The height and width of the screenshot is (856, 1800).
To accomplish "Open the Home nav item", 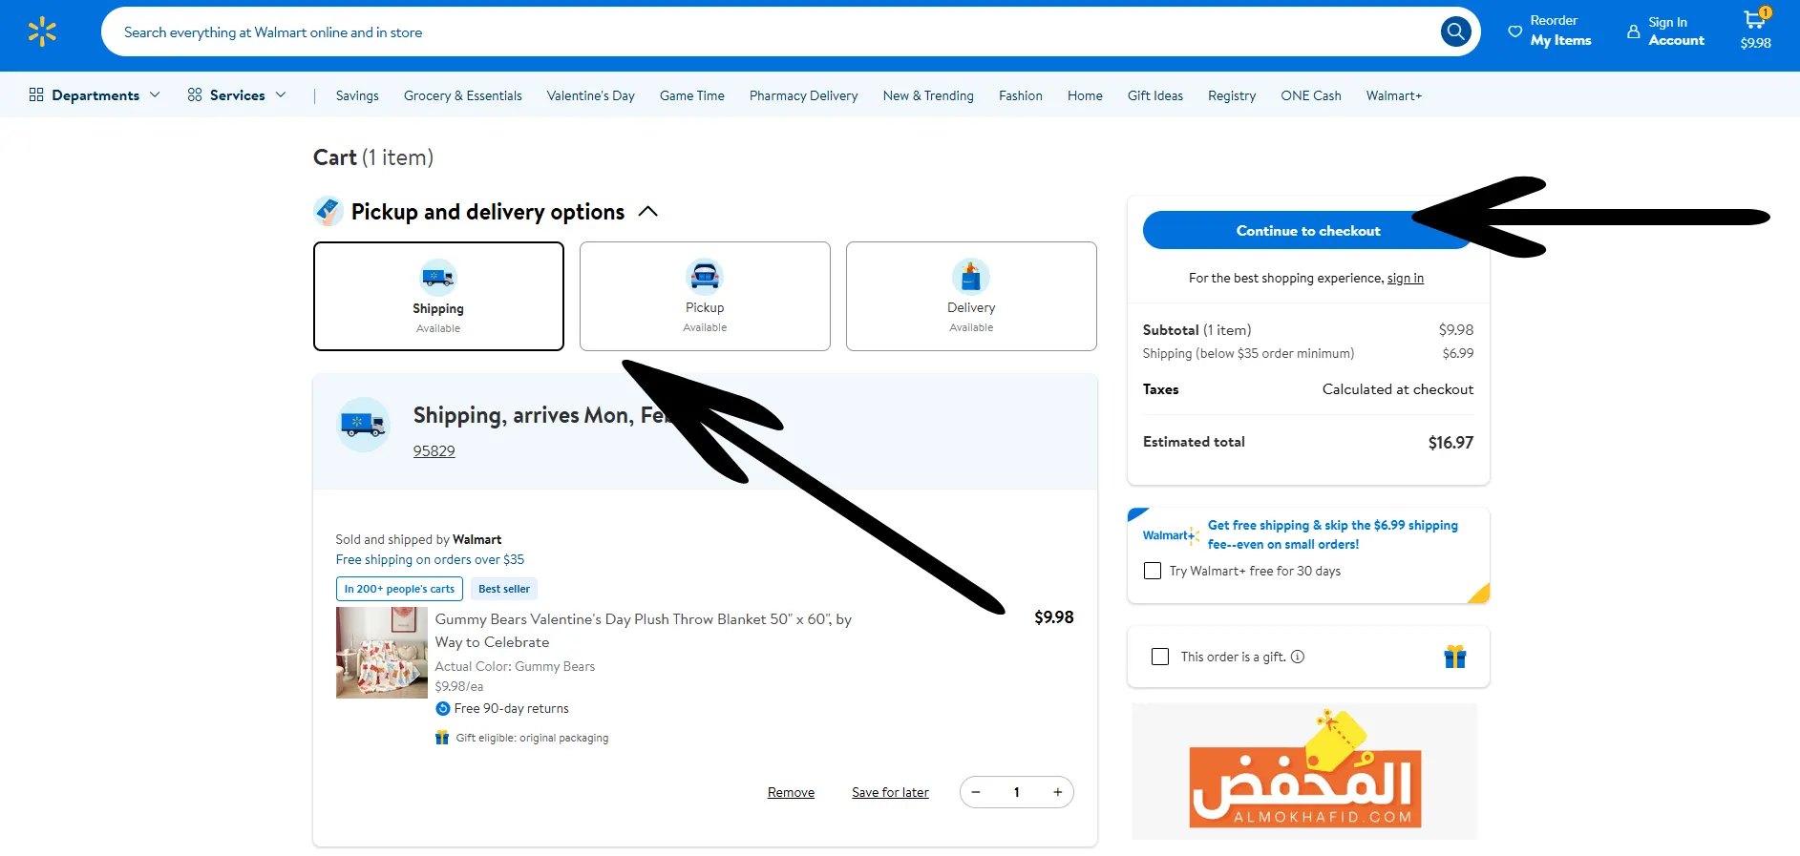I will [1085, 95].
